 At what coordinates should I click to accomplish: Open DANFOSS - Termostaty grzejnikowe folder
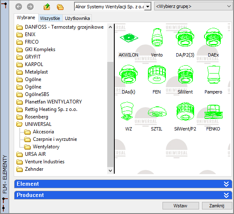coord(60,27)
